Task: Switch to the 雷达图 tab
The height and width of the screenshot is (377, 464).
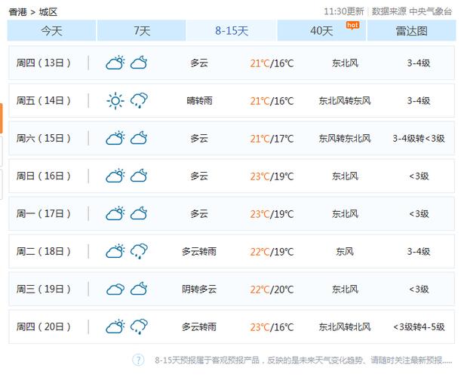Action: 412,30
